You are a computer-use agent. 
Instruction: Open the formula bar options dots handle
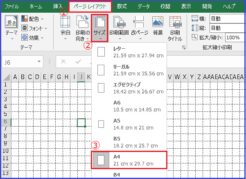[50, 61]
